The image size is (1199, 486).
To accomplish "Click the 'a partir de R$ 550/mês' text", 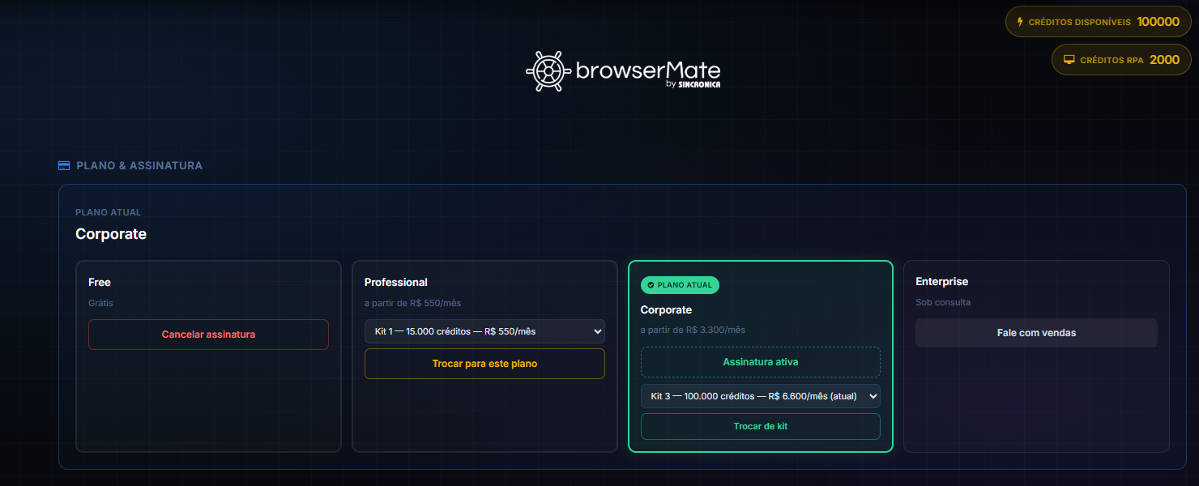I will click(412, 303).
